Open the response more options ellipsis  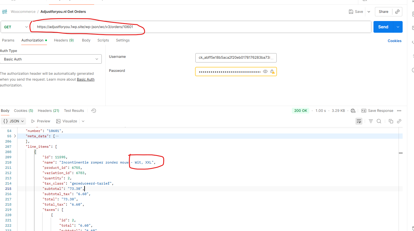coord(399,111)
